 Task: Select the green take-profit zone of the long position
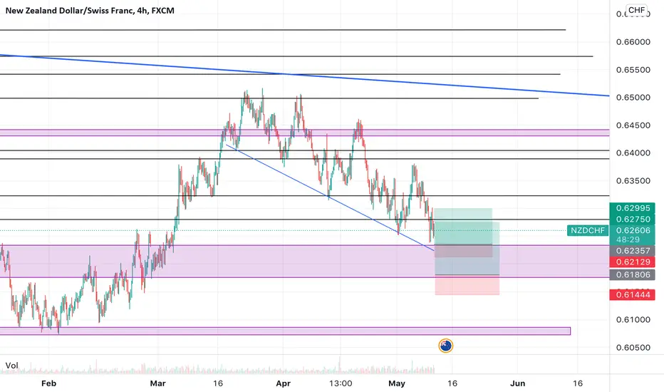463,227
